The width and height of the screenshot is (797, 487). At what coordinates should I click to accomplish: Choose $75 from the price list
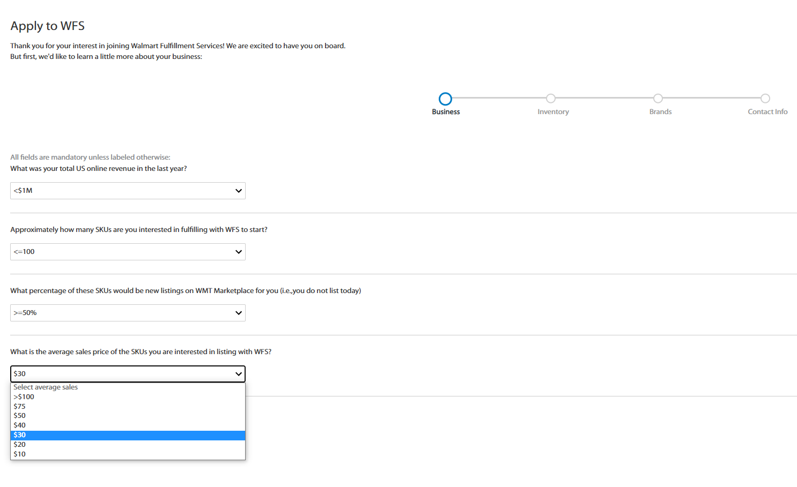click(x=128, y=407)
